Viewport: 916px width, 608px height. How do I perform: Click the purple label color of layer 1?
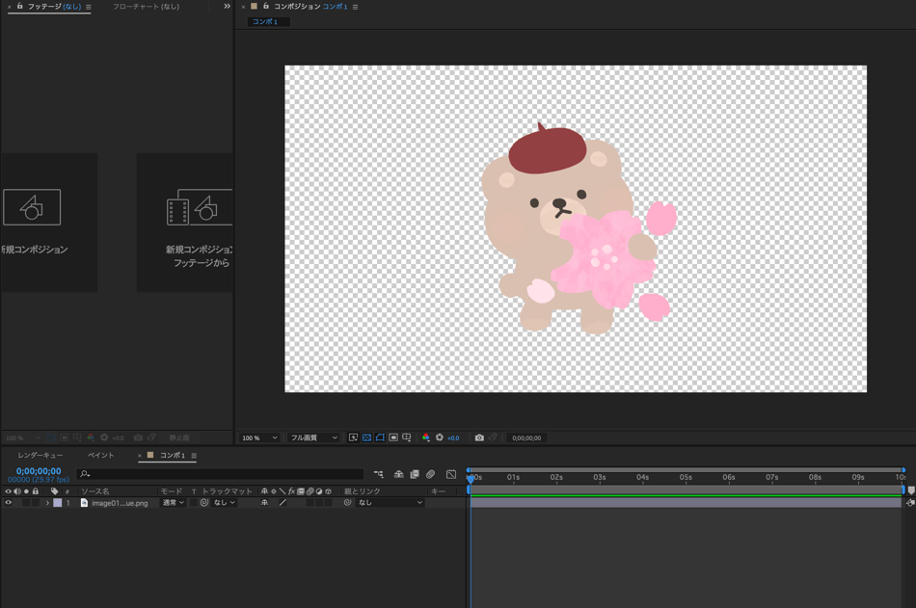[x=57, y=503]
